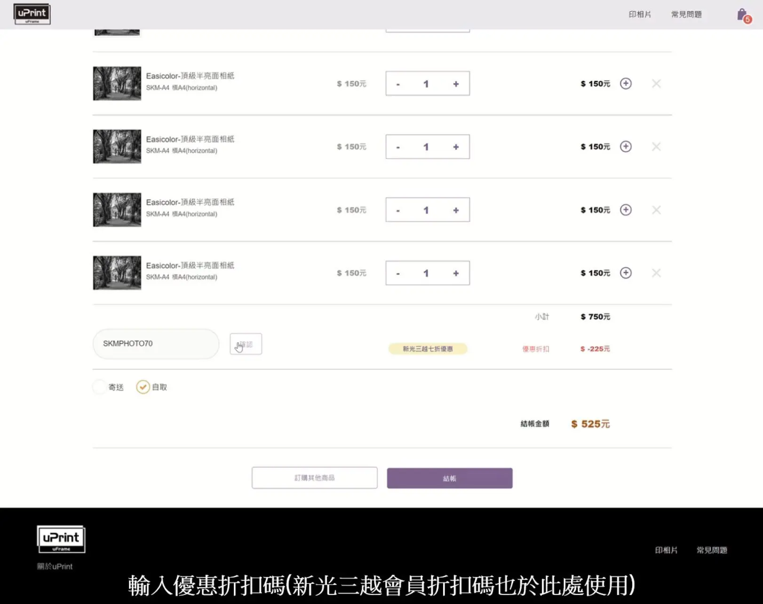Click circled plus icon on first visible item
Image resolution: width=763 pixels, height=604 pixels.
click(625, 84)
